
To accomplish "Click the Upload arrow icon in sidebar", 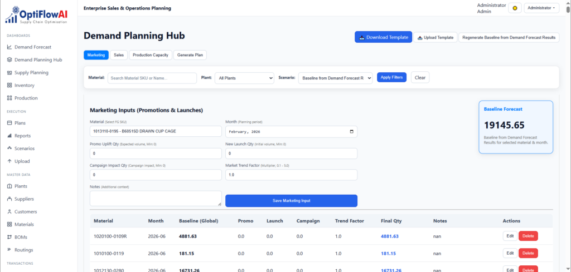I will tap(9, 161).
